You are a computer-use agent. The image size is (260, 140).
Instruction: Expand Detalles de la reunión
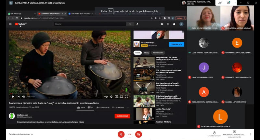tap(21, 134)
